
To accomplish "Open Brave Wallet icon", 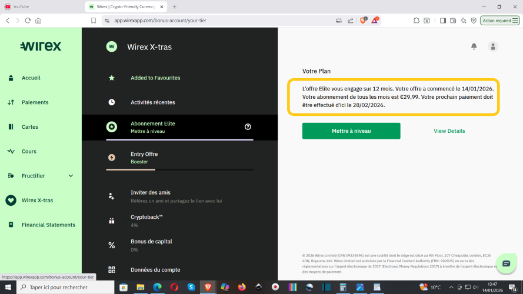I will (x=453, y=21).
